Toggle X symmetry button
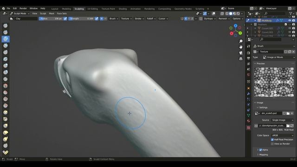297x167 pixels. [186, 19]
